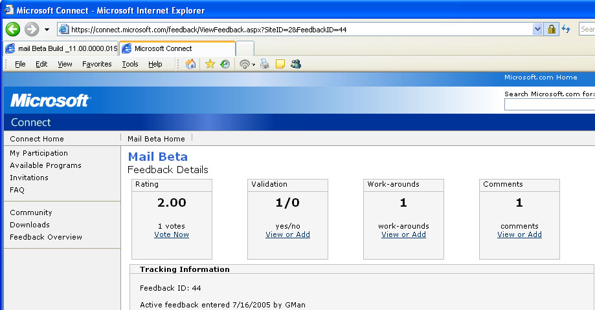Open the FAQ link
Viewport: 595px width, 310px height.
coord(17,190)
